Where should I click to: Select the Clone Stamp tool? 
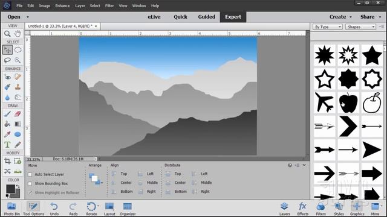(x=18, y=87)
